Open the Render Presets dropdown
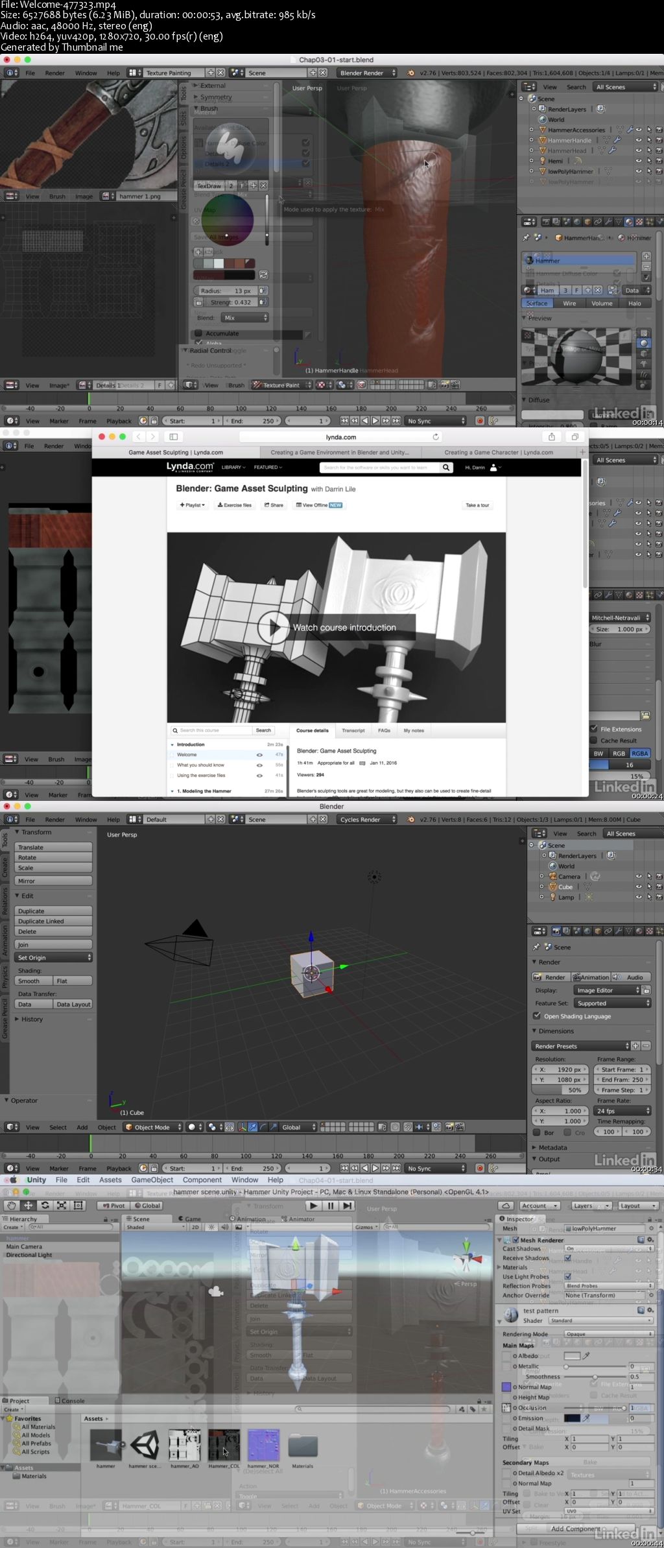Screen dimensions: 664x1548 pos(581,1046)
